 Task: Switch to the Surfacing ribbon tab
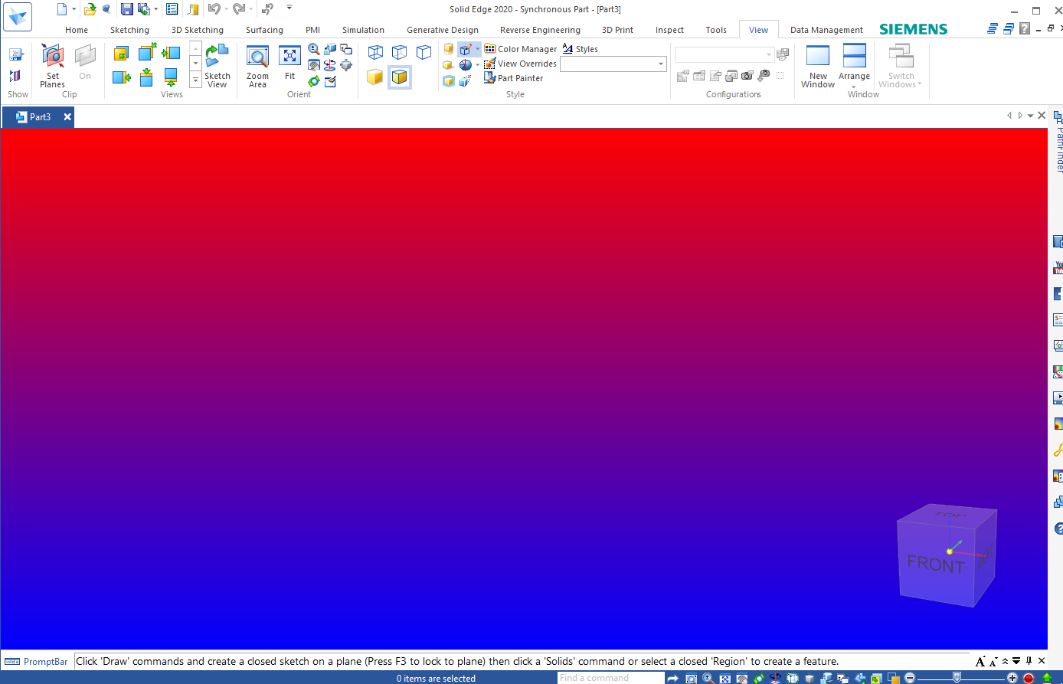264,30
